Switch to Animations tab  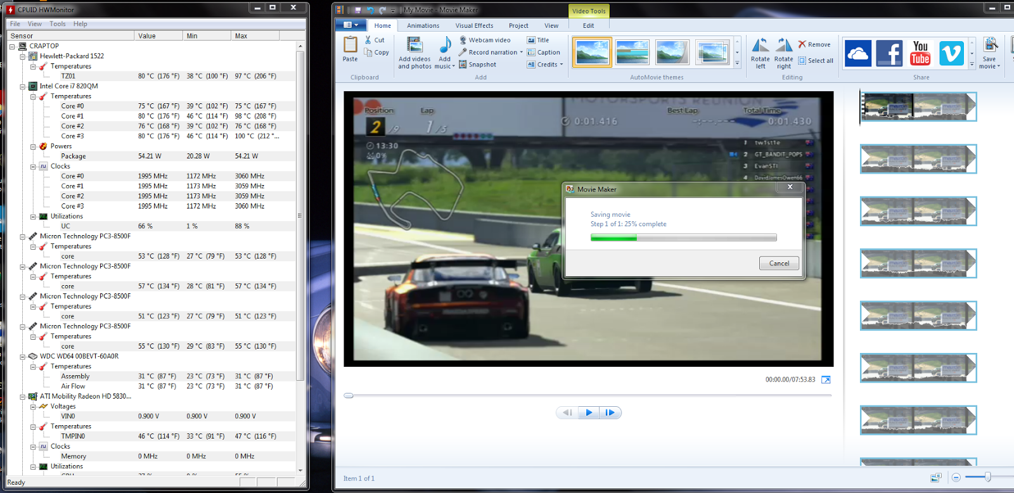(x=423, y=25)
